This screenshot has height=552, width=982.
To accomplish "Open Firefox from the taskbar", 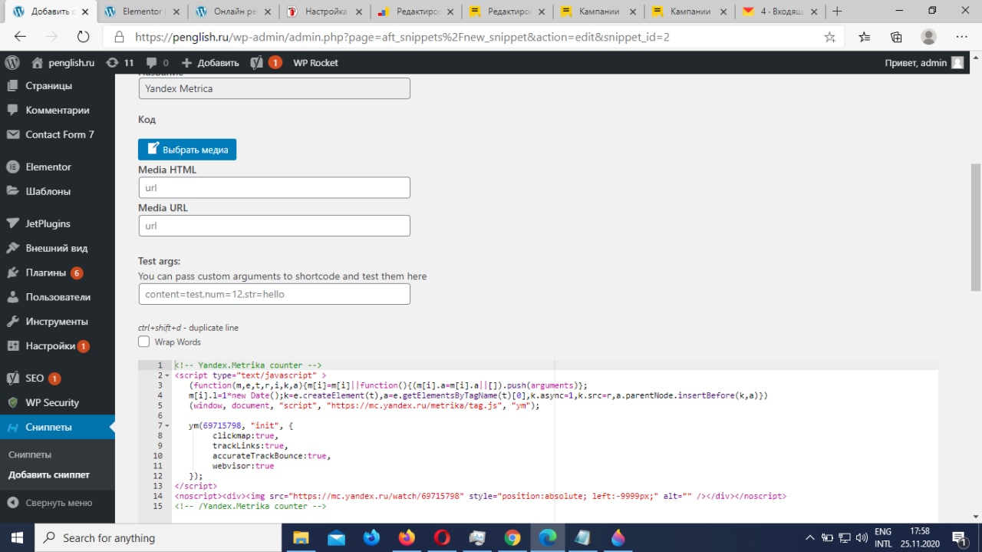I will point(407,537).
